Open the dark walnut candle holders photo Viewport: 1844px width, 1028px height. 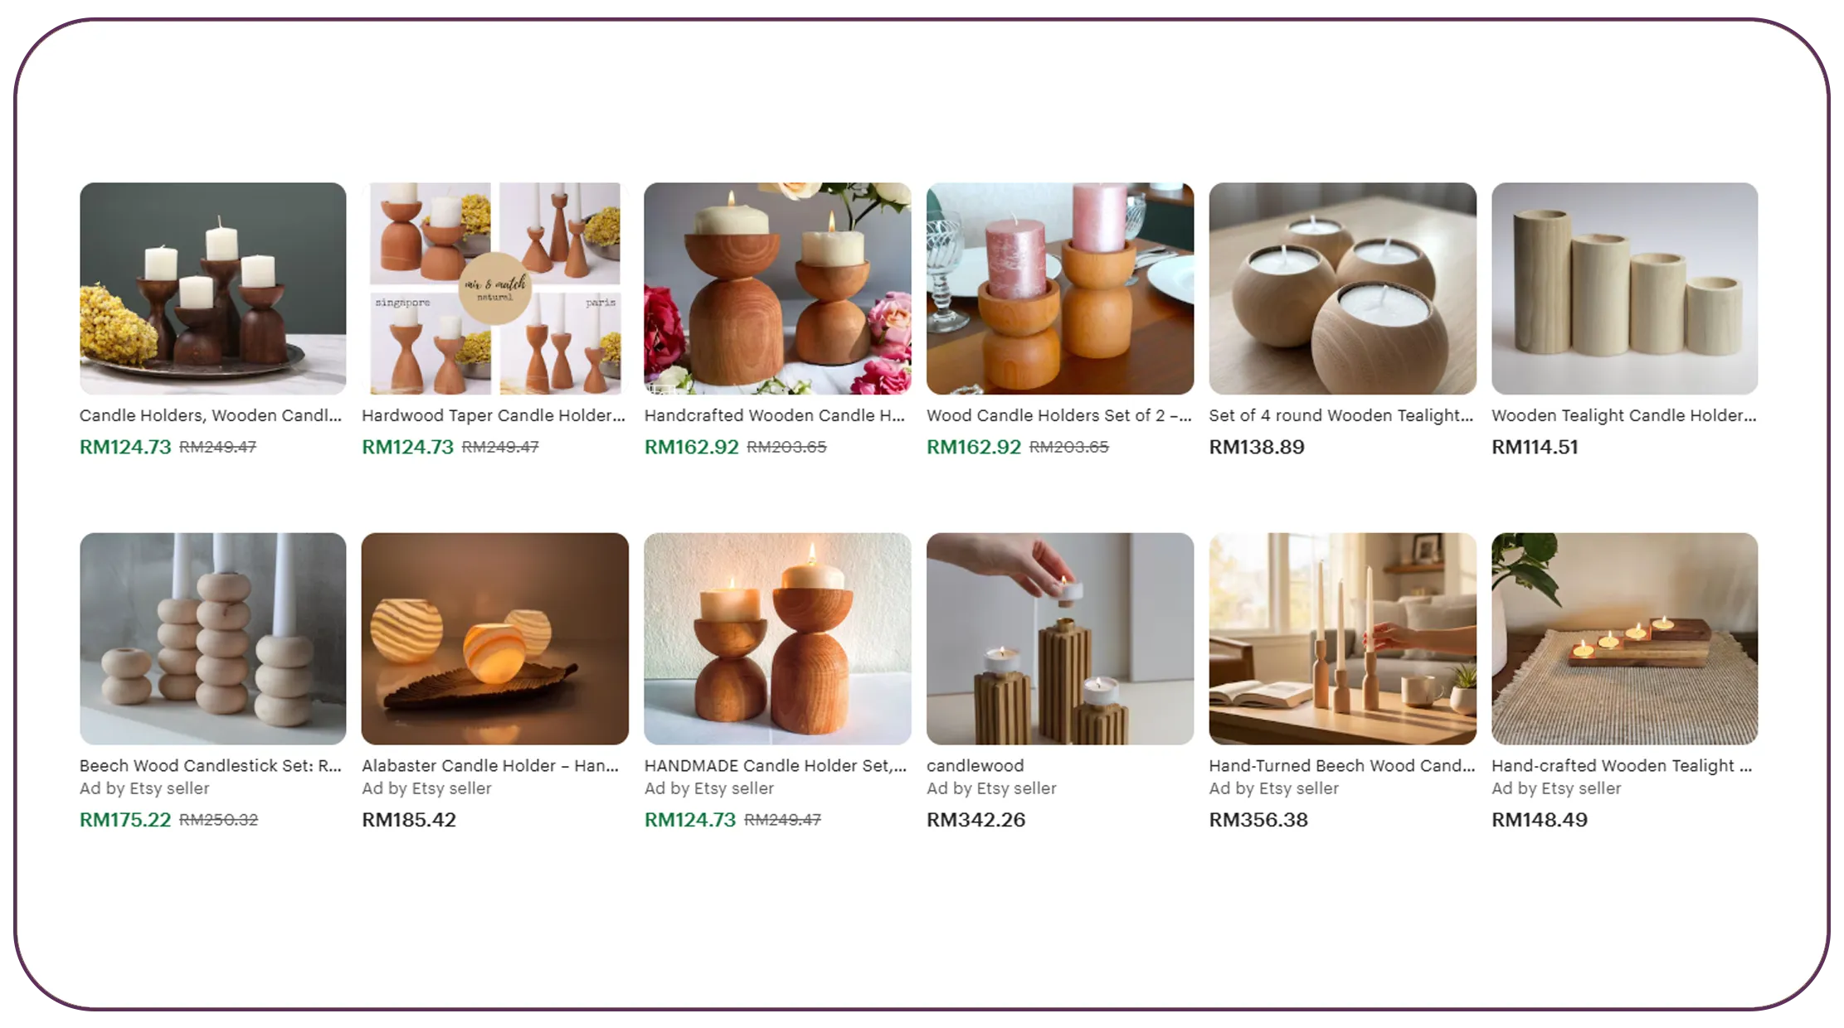point(212,289)
